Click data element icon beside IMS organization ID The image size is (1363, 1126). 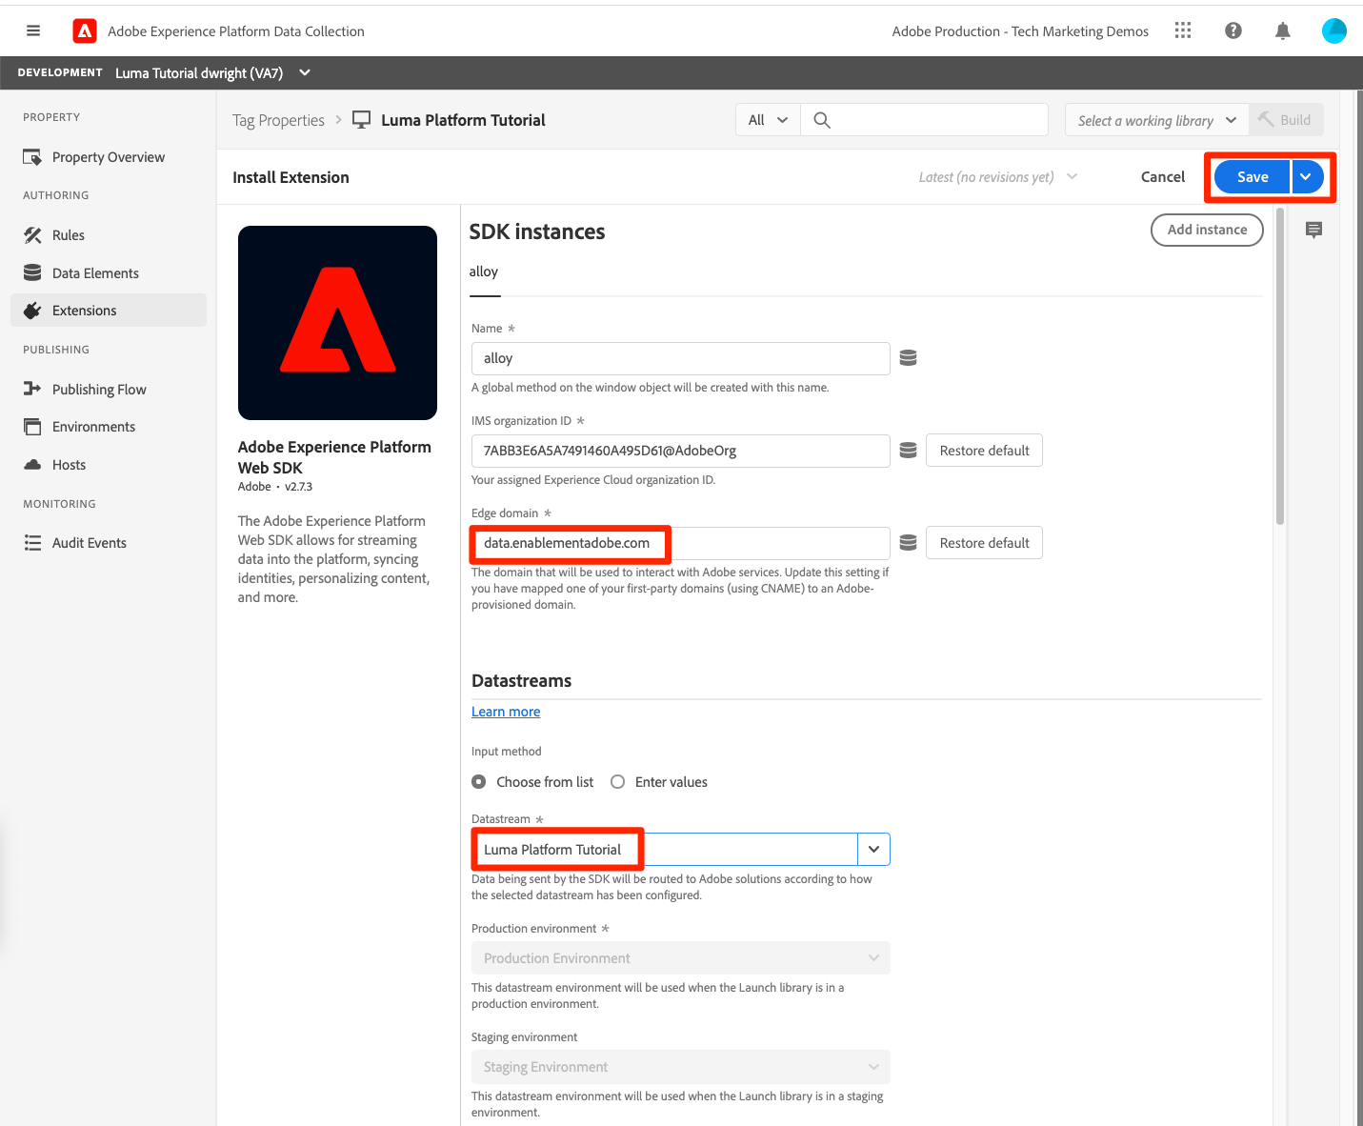(x=909, y=451)
